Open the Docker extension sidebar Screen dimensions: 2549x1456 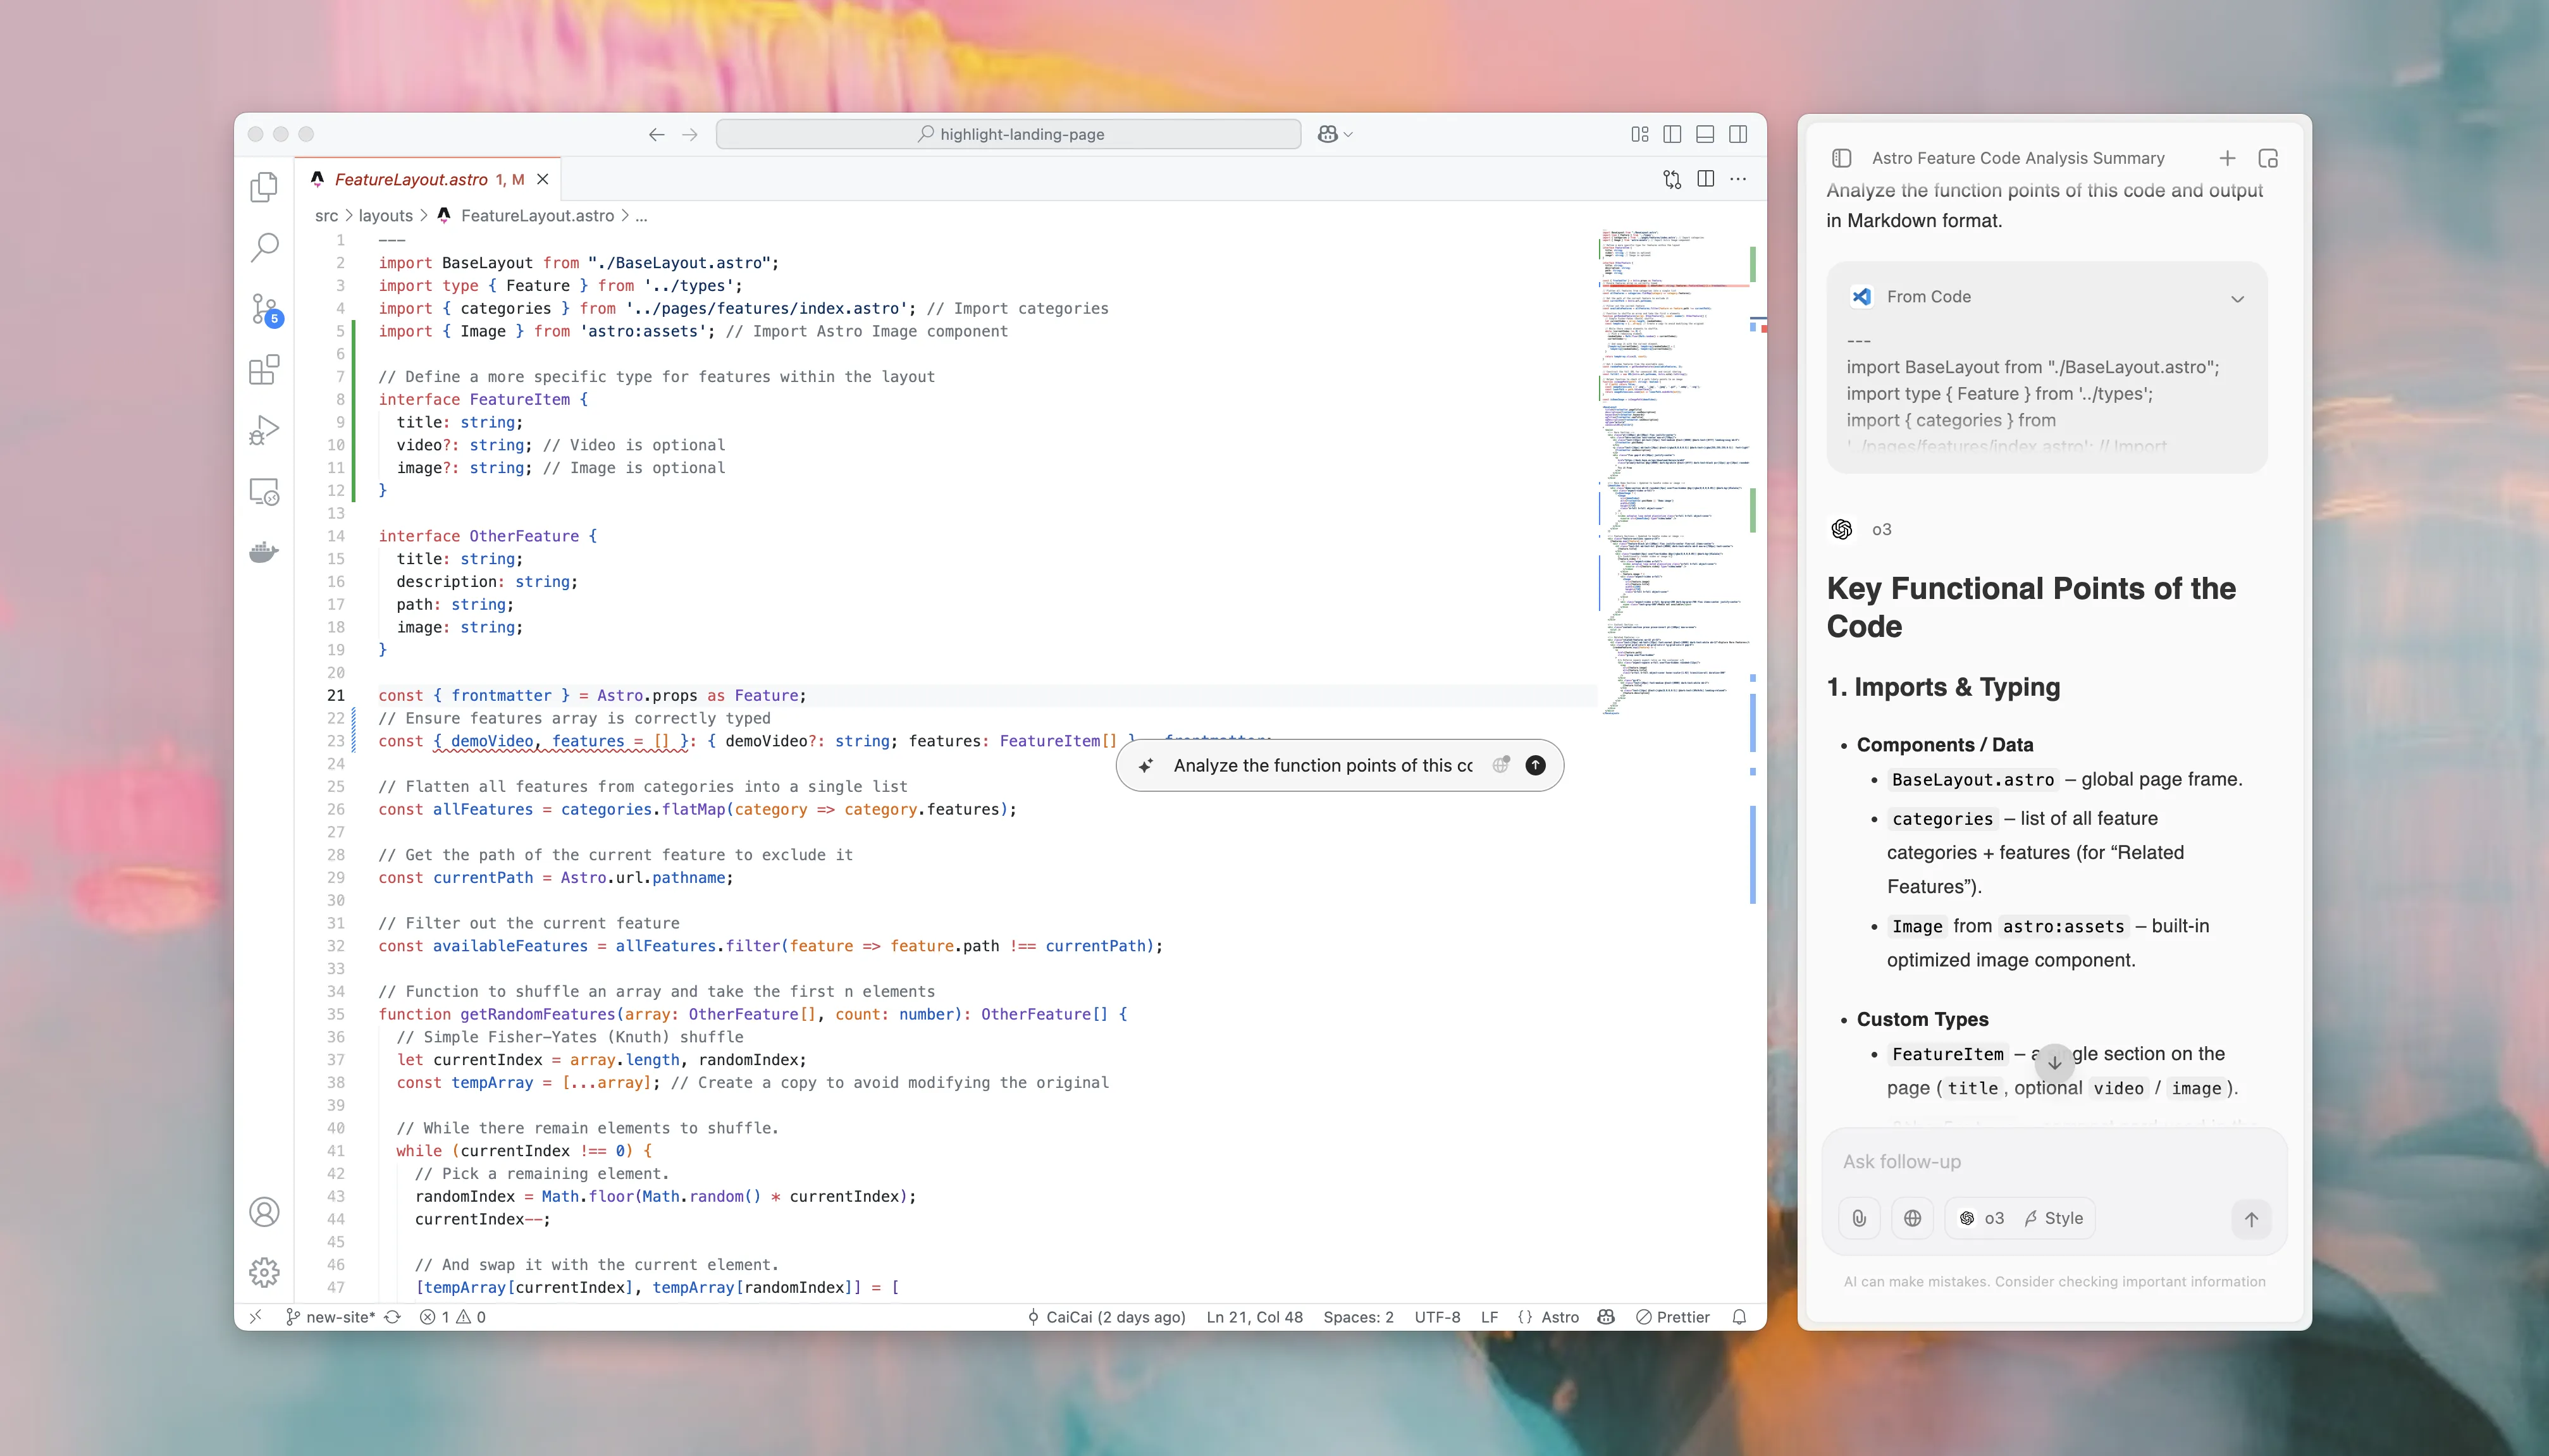click(264, 551)
